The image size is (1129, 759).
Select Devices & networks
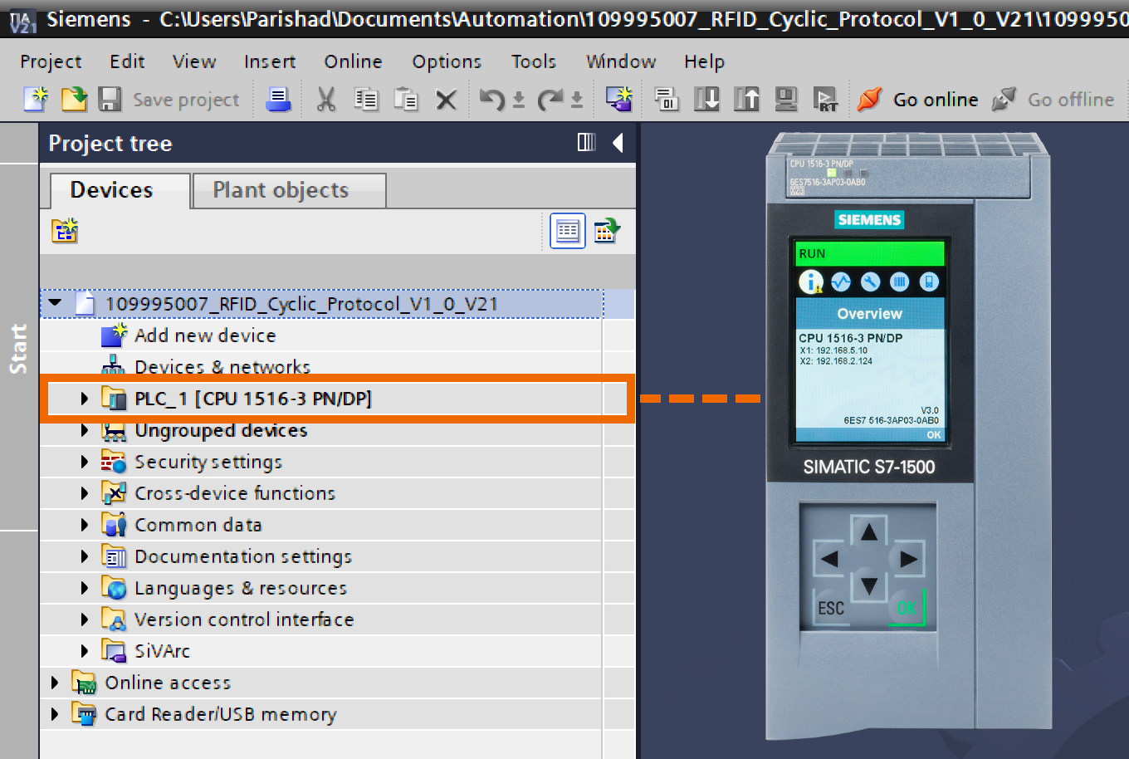(x=222, y=367)
